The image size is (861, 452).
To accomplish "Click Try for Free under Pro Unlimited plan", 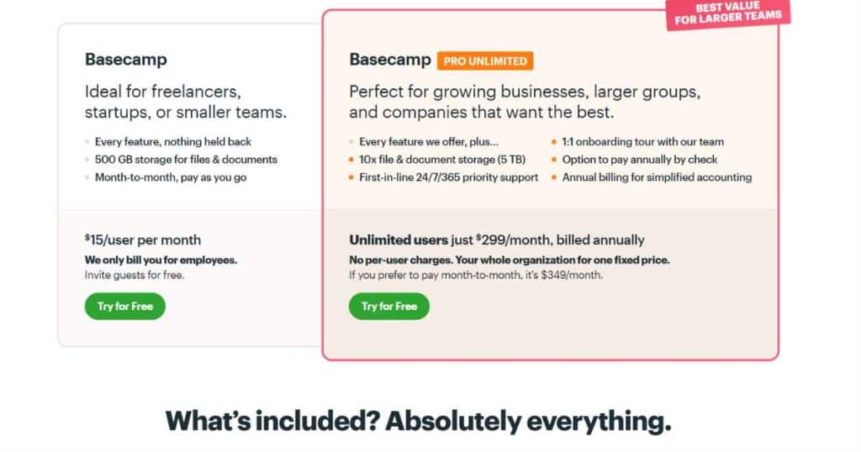I will (x=388, y=306).
